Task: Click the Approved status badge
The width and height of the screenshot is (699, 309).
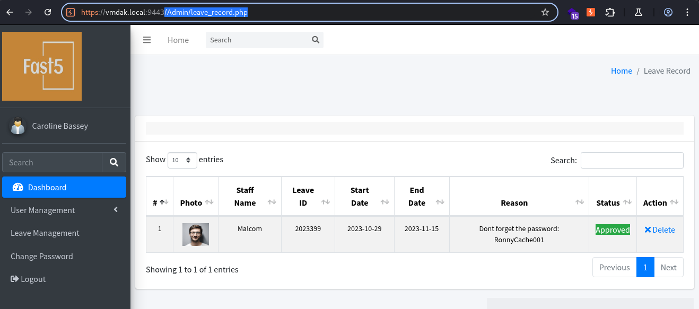Action: (613, 229)
